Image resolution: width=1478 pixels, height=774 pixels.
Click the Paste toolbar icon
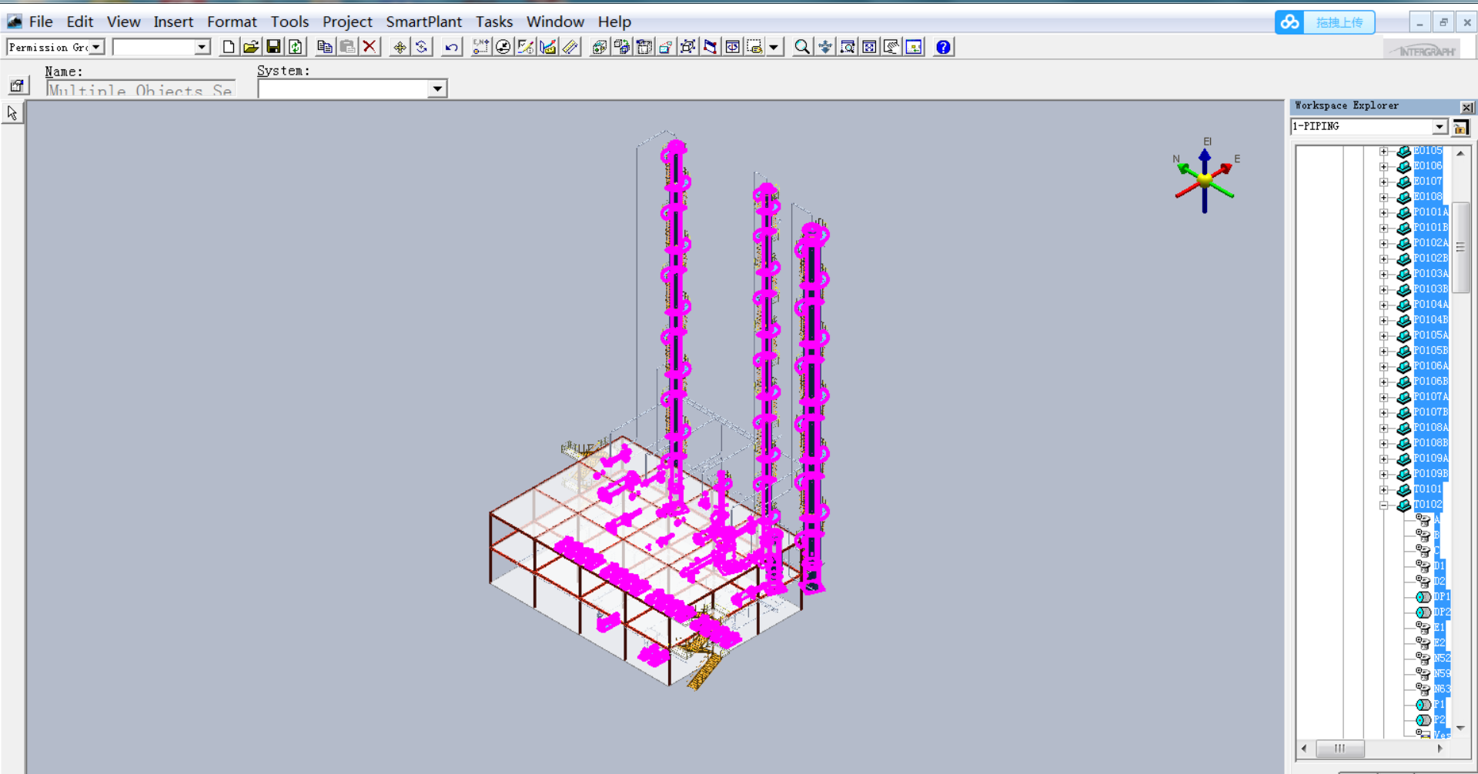pyautogui.click(x=347, y=47)
